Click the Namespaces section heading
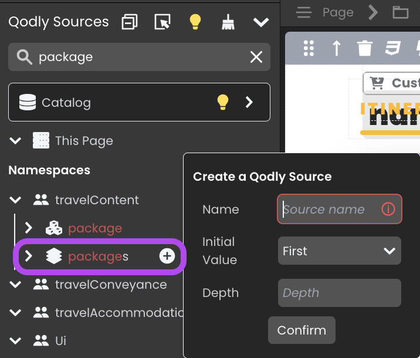This screenshot has height=358, width=420. 49,170
